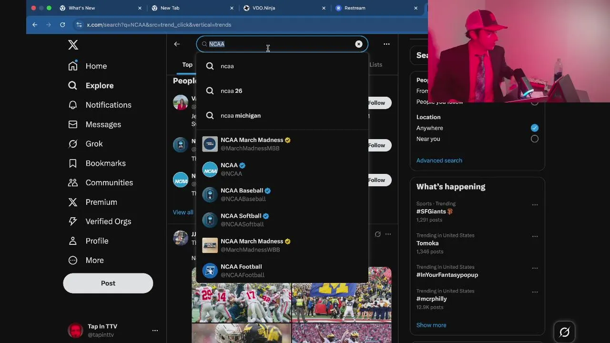Switch to the What's New browser tab

coord(101,8)
